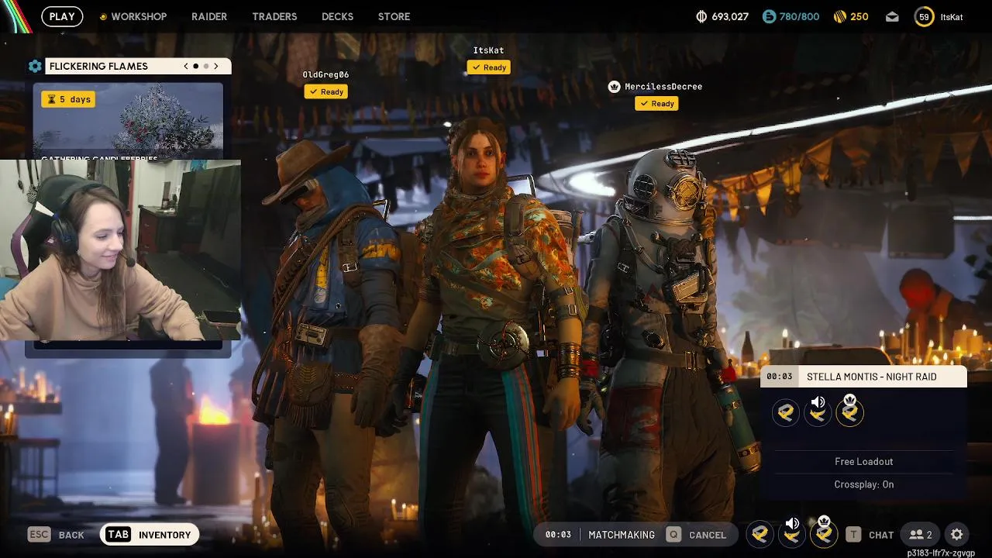Image resolution: width=992 pixels, height=558 pixels.
Task: Click the Free Loadout option
Action: [x=863, y=461]
